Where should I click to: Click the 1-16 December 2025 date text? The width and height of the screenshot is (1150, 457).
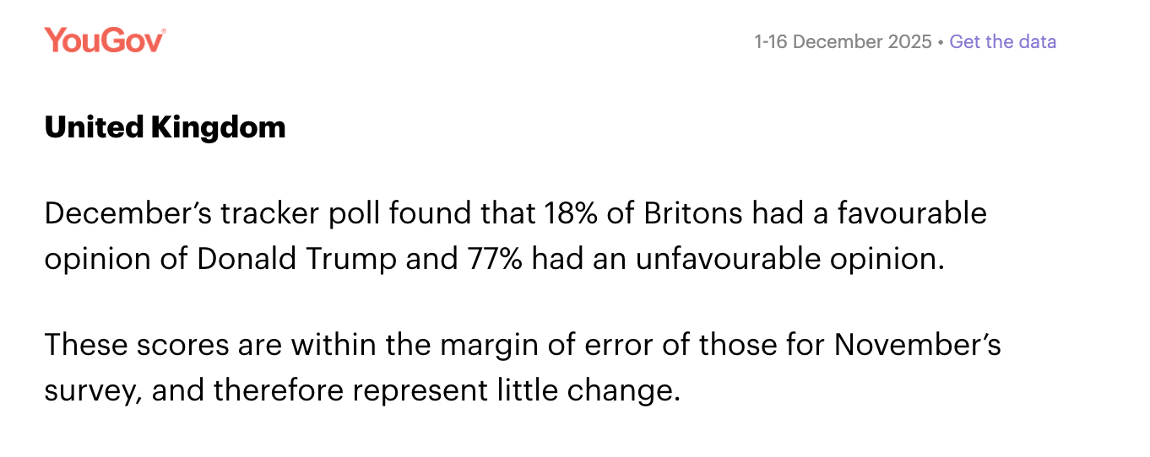(x=843, y=41)
